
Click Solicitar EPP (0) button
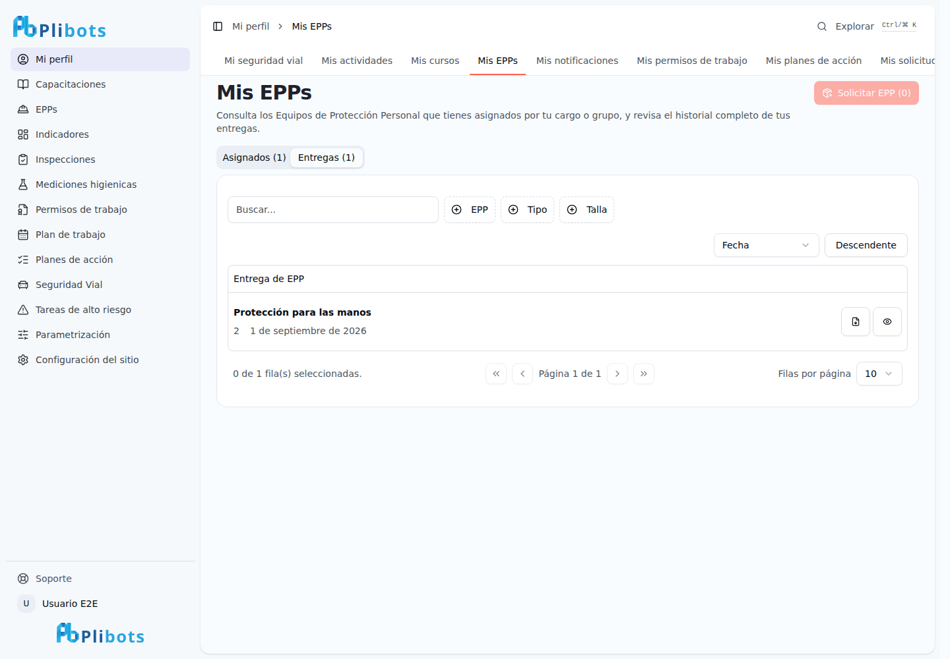click(x=866, y=93)
